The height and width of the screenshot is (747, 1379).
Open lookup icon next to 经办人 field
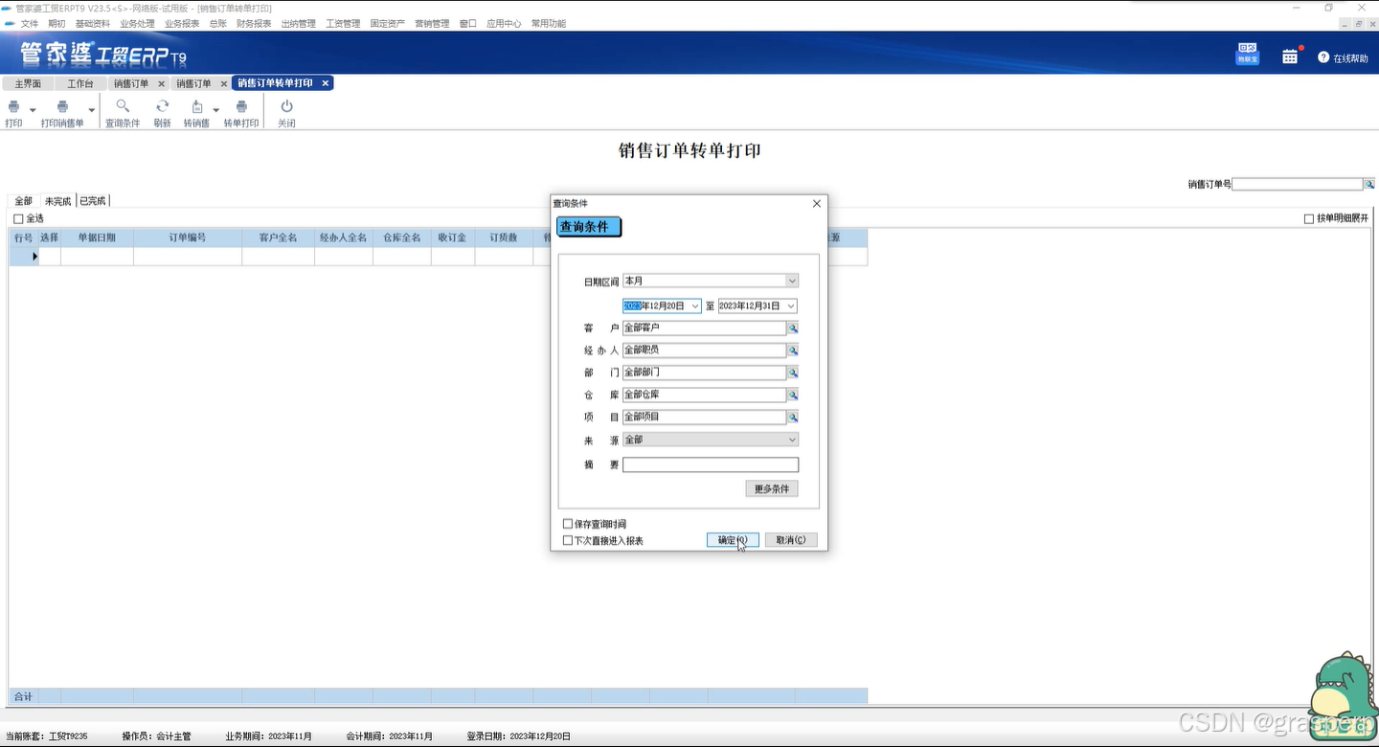793,351
